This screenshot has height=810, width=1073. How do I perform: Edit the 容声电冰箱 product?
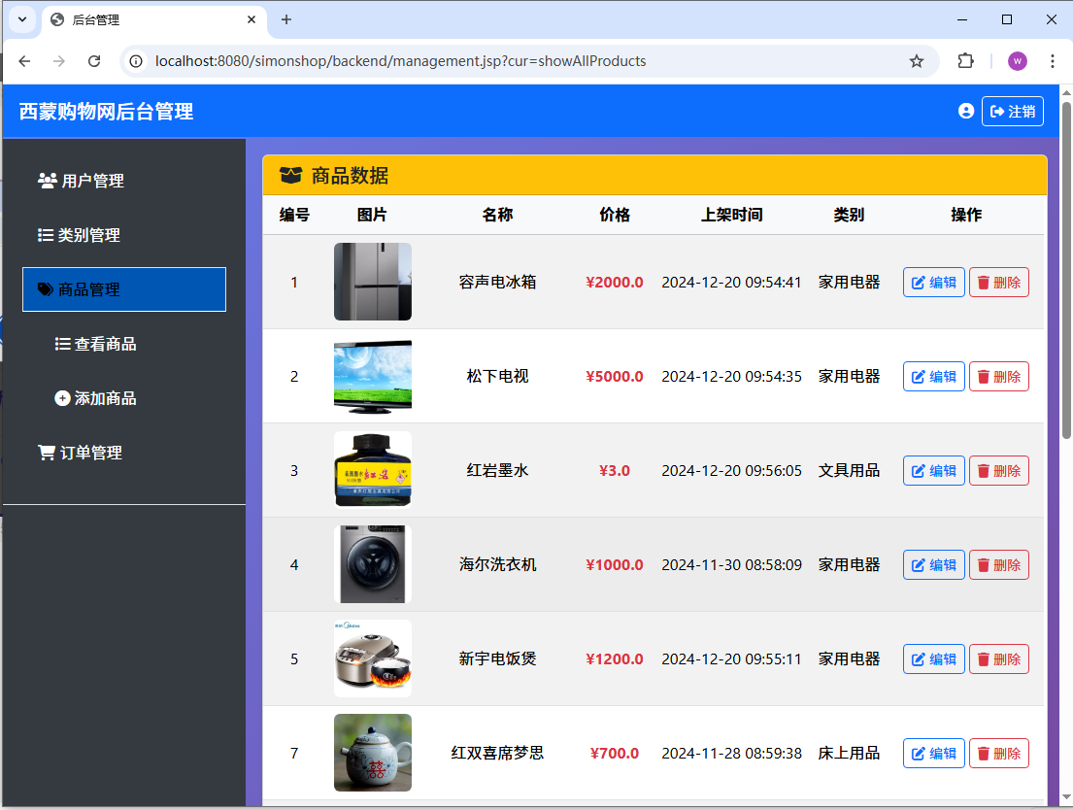[x=933, y=282]
